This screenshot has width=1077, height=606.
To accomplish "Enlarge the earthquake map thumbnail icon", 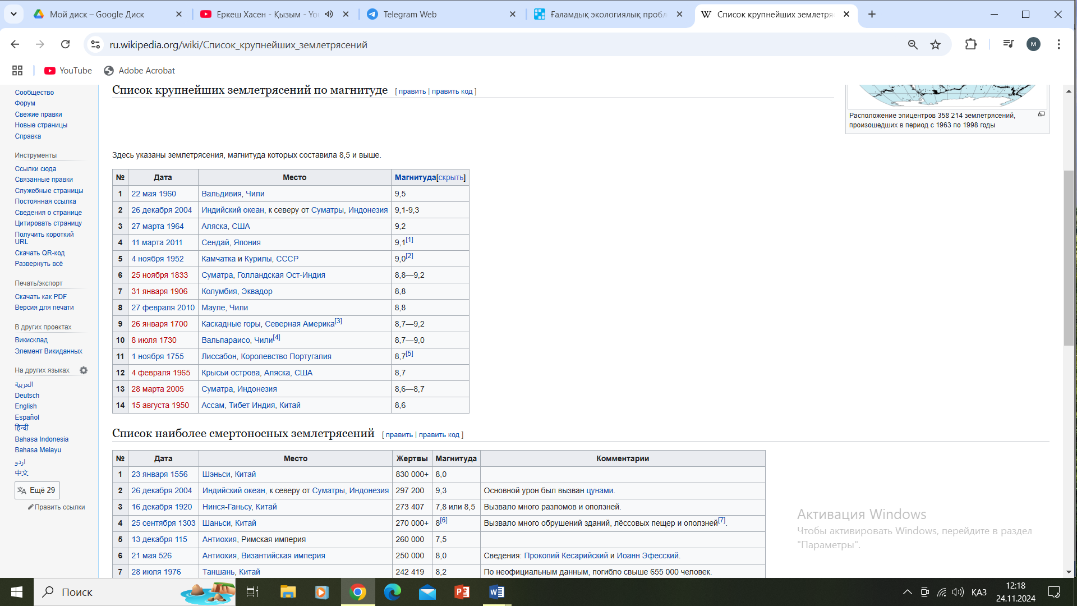I will coord(1041,114).
